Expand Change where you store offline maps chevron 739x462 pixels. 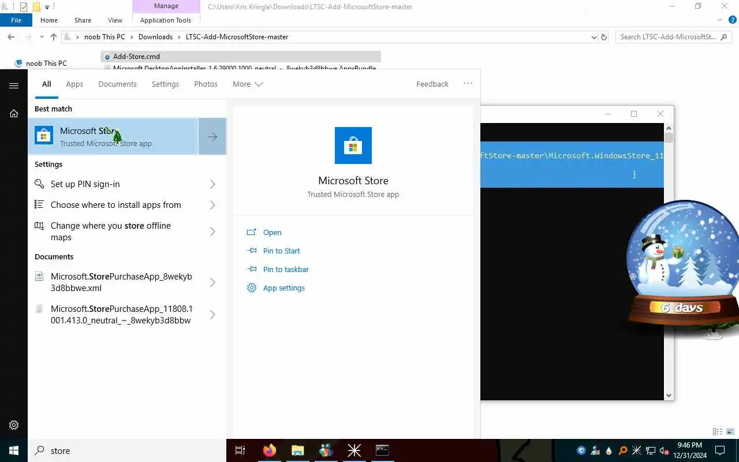pyautogui.click(x=212, y=232)
